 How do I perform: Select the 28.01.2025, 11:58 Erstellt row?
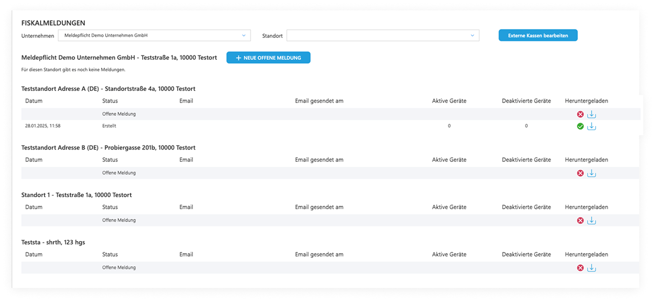(271, 126)
